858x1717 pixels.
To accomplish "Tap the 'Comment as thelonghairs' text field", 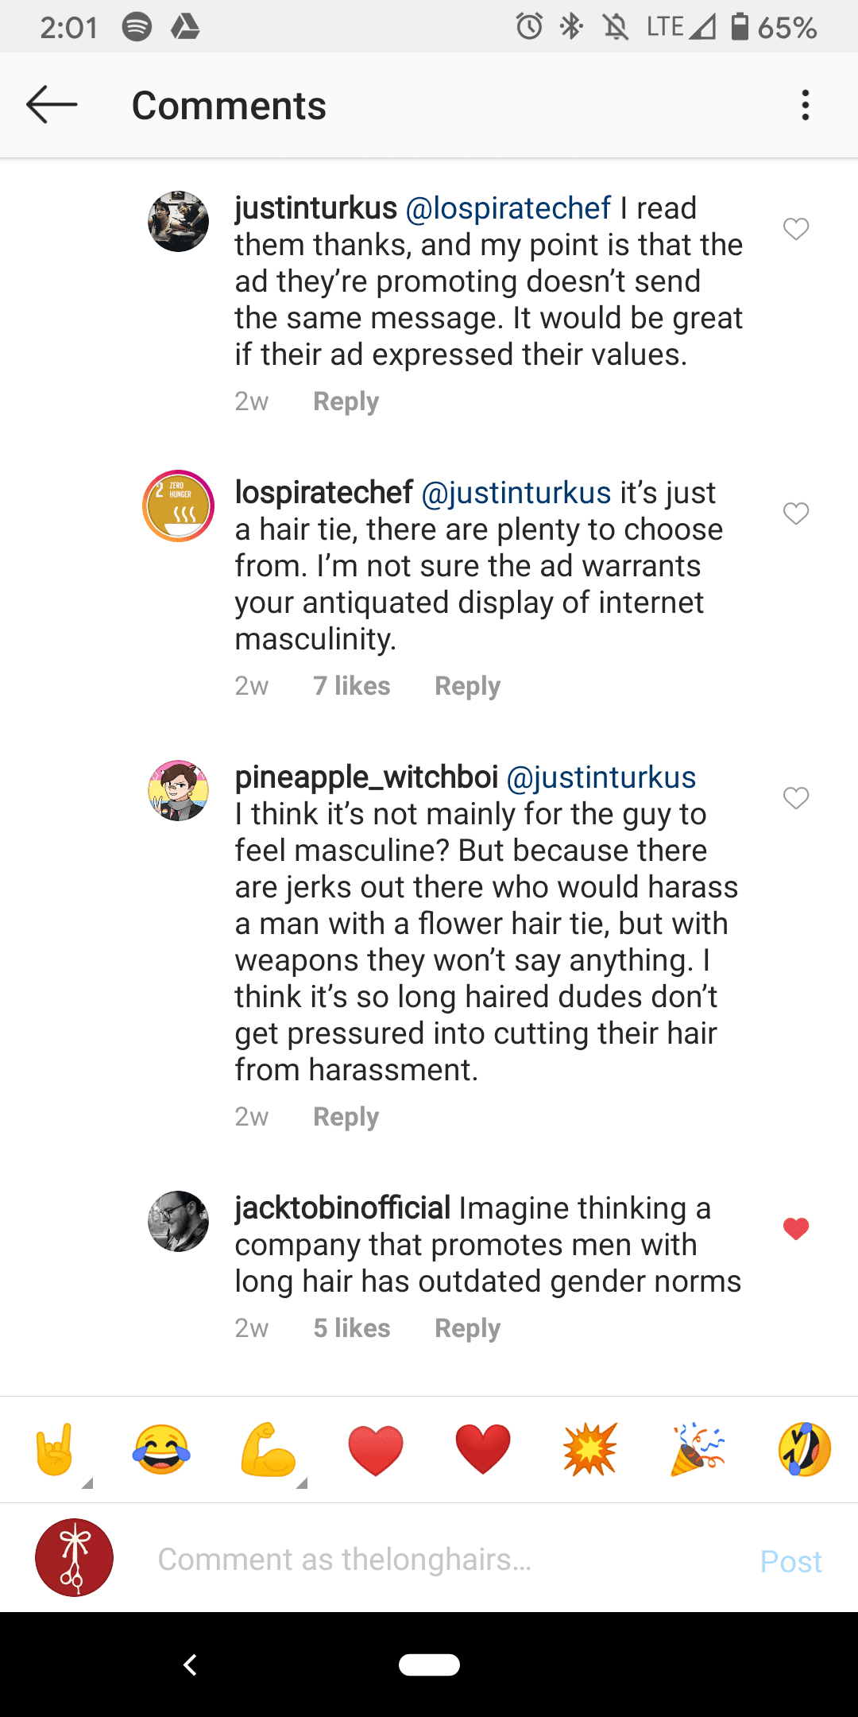I will tap(445, 1560).
